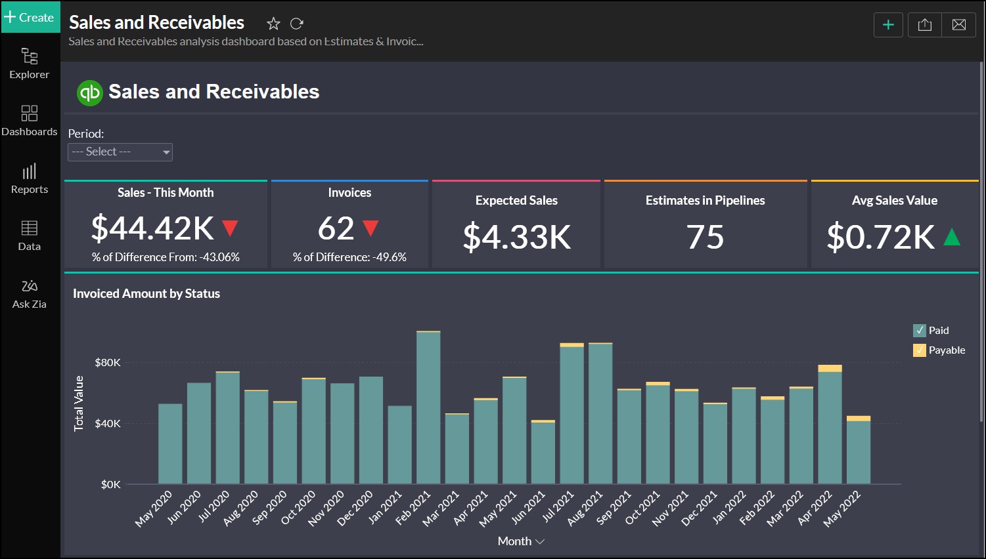Open the Explorer sidebar item
The width and height of the screenshot is (986, 559).
tap(30, 64)
